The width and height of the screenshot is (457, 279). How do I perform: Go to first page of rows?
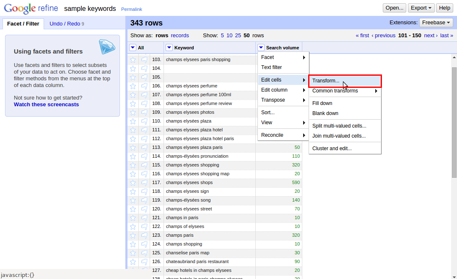(x=362, y=36)
